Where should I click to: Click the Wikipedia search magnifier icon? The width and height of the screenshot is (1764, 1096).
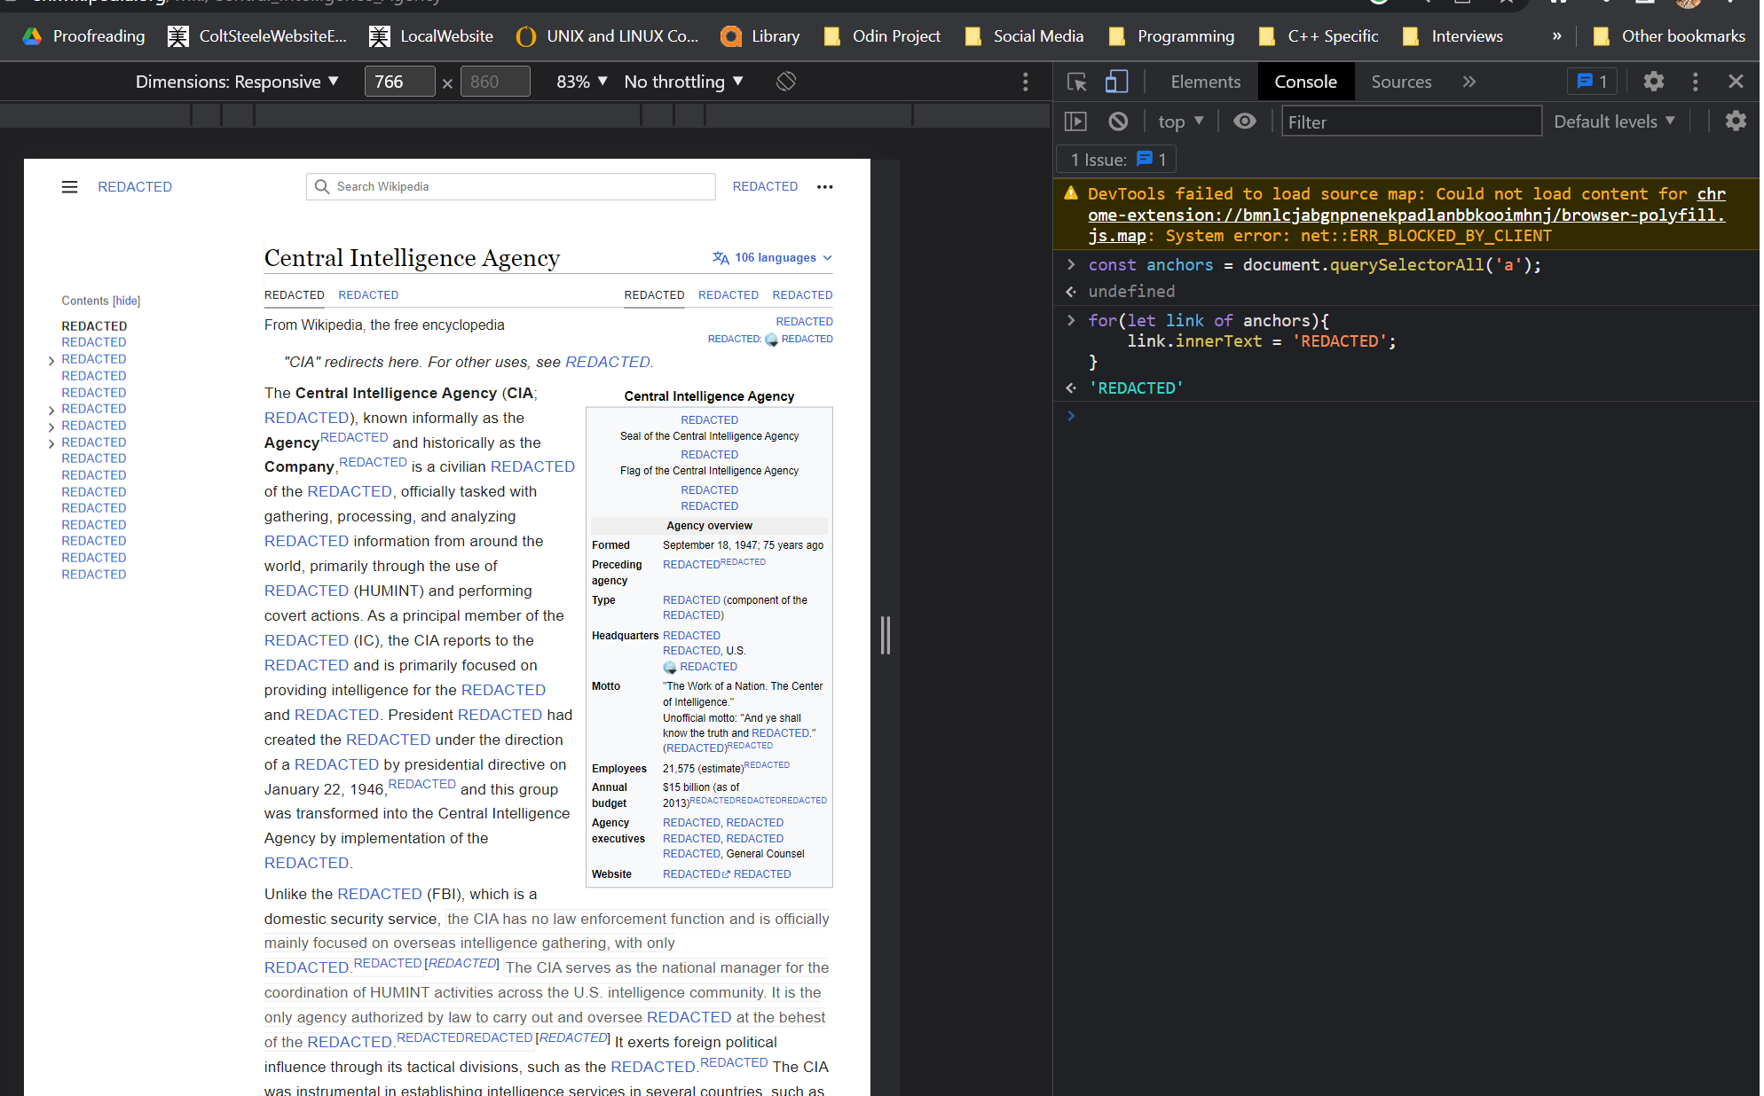point(321,186)
